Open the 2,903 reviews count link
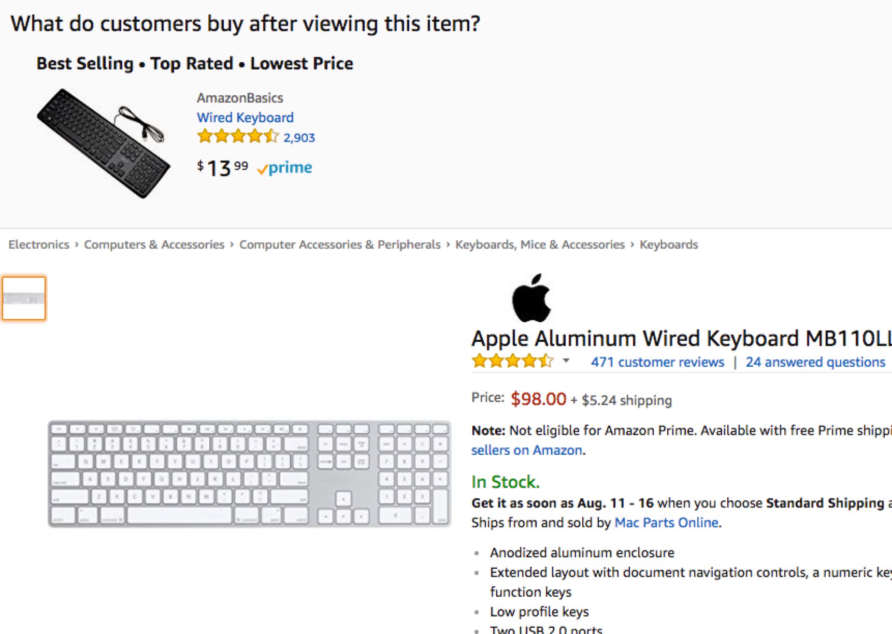 tap(299, 138)
